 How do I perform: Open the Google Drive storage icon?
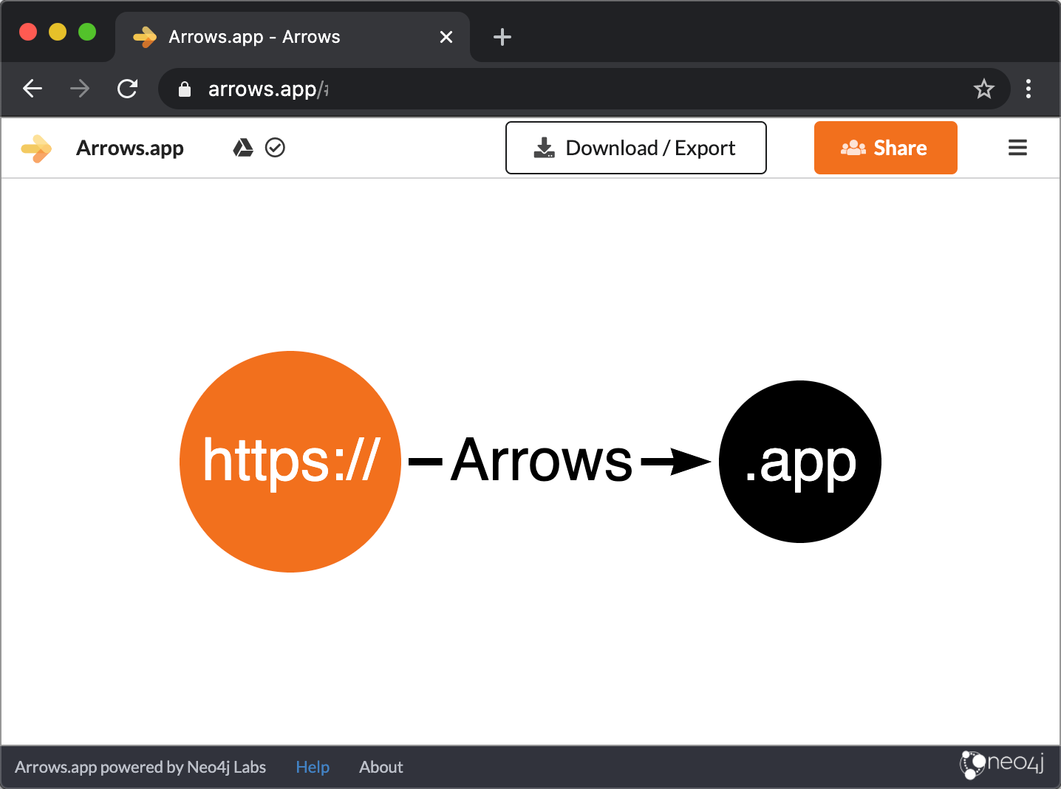tap(243, 148)
